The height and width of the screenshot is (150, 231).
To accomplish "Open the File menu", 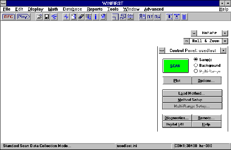I will pyautogui.click(x=7, y=9).
